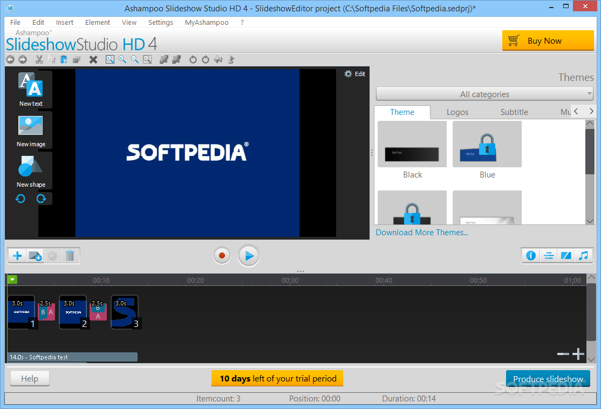Open the Settings menu
The width and height of the screenshot is (601, 409).
click(x=161, y=23)
